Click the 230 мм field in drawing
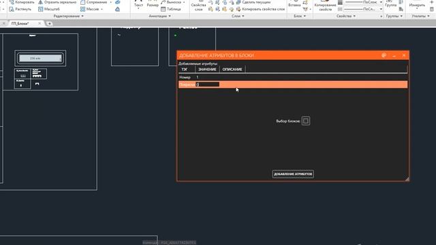Image resolution: width=436 pixels, height=245 pixels. click(40, 59)
